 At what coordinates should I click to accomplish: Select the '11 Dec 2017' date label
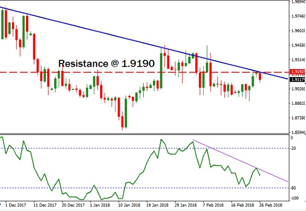point(45,205)
